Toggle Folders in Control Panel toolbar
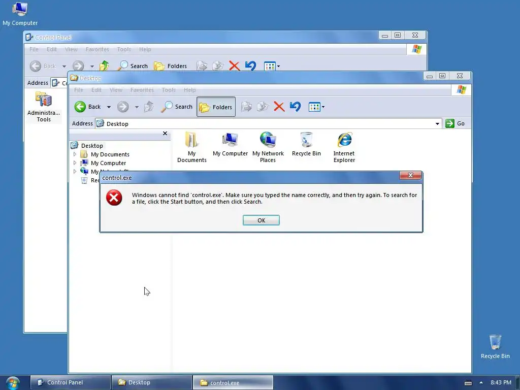Image resolution: width=520 pixels, height=390 pixels. point(170,66)
